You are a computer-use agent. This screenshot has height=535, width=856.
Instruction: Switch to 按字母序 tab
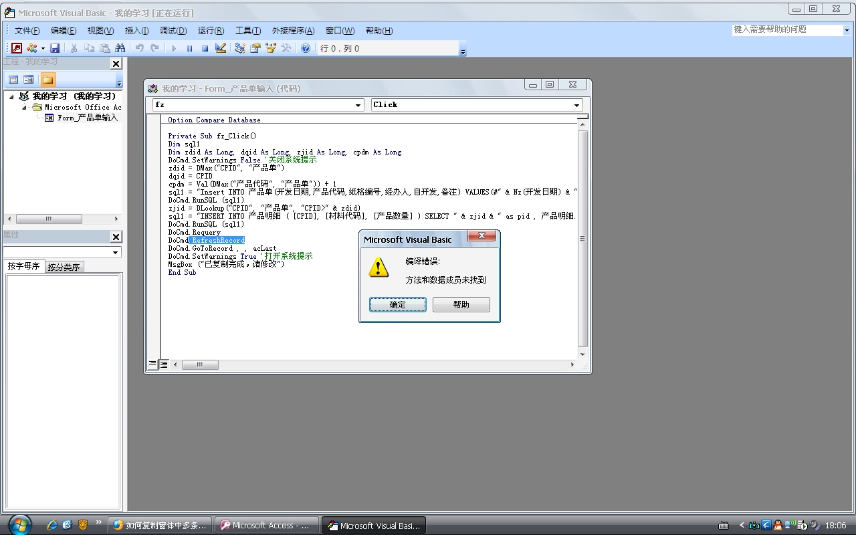[x=23, y=266]
